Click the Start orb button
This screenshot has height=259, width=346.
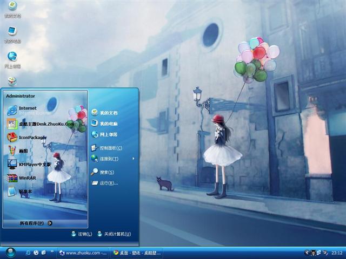click(x=11, y=252)
